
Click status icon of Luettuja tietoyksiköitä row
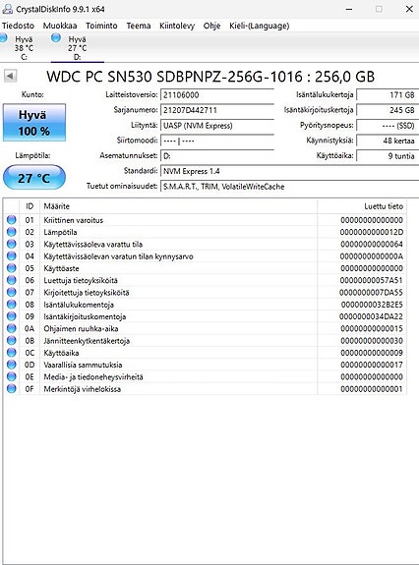click(12, 280)
